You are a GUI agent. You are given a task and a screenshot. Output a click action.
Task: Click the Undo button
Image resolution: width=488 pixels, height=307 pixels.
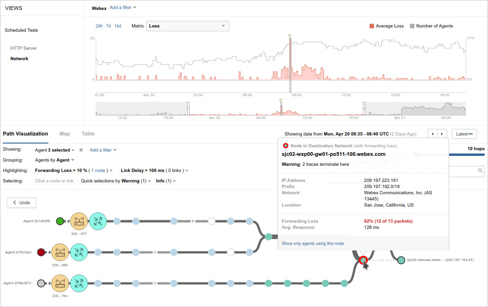[21, 202]
